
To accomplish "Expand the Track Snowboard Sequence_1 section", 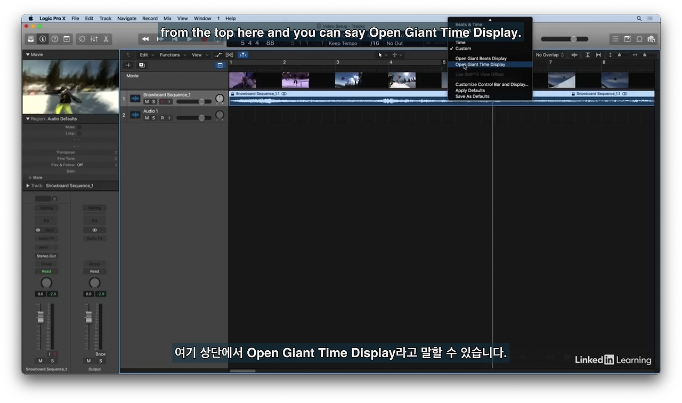I will [28, 186].
